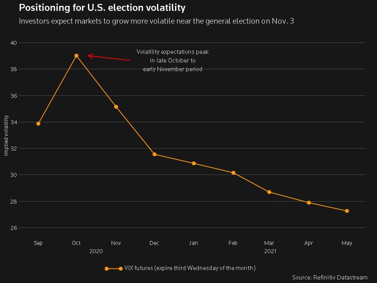Click the May data point marker
This screenshot has height=283, width=377.
click(x=347, y=211)
